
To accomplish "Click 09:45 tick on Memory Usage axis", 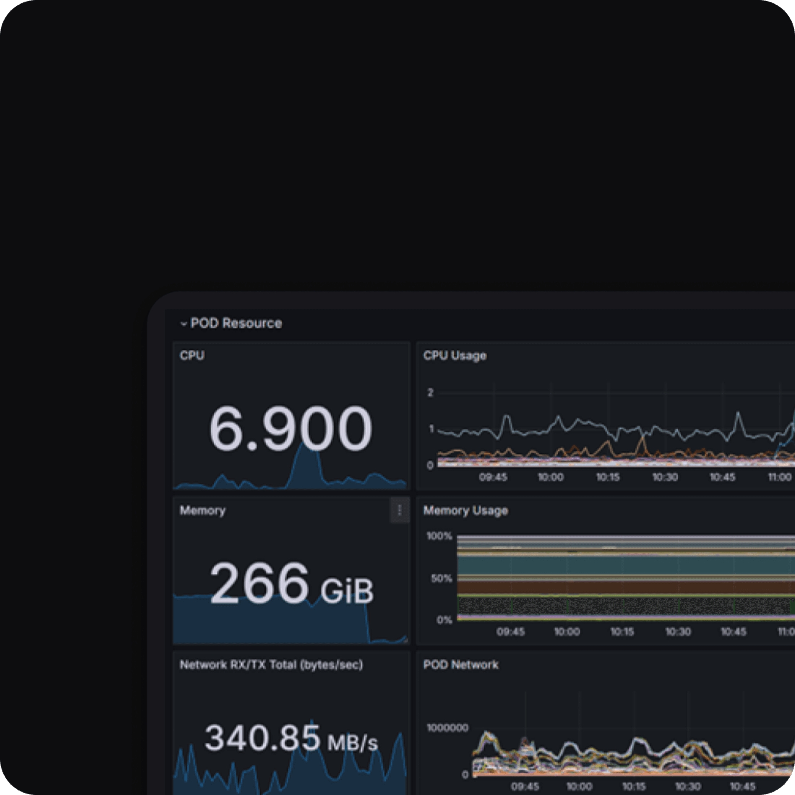I will coord(511,632).
